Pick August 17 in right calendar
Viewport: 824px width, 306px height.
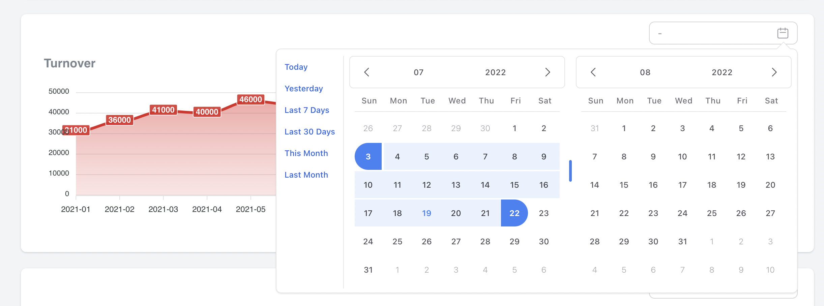(x=682, y=185)
